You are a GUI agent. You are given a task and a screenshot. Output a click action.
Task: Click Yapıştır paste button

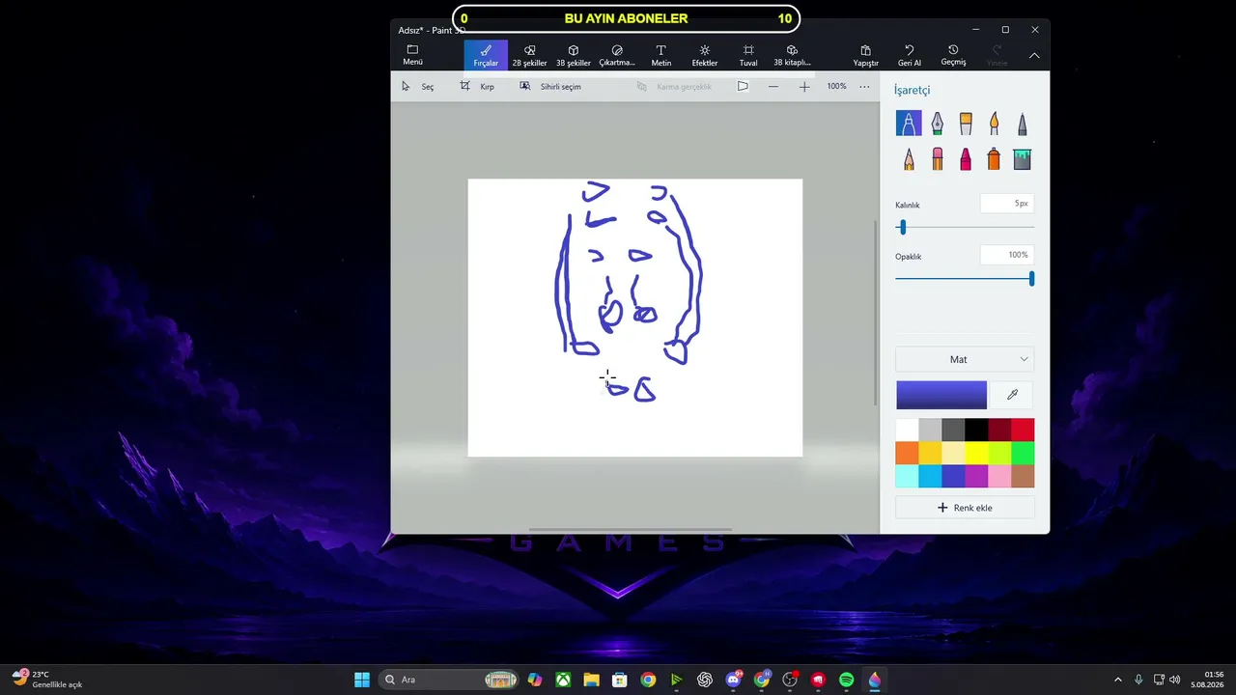click(x=866, y=55)
